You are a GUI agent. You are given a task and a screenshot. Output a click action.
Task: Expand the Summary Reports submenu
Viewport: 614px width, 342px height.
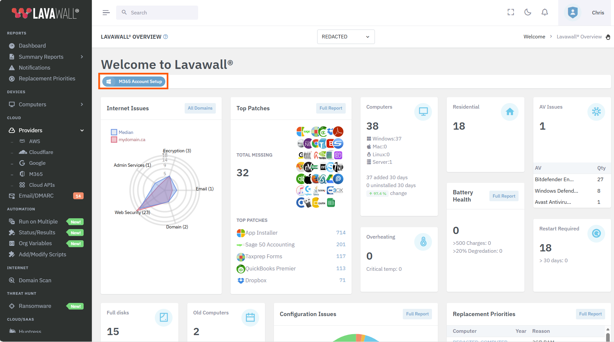(46, 57)
